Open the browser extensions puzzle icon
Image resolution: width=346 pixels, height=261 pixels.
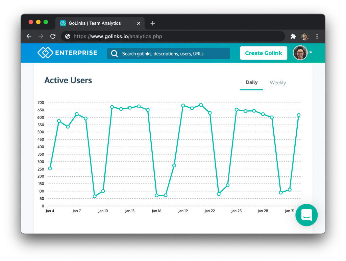pyautogui.click(x=293, y=36)
